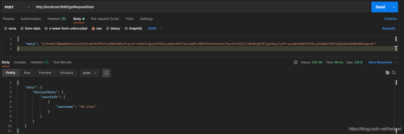Click the Send button
This screenshot has width=404, height=134.
pyautogui.click(x=380, y=7)
